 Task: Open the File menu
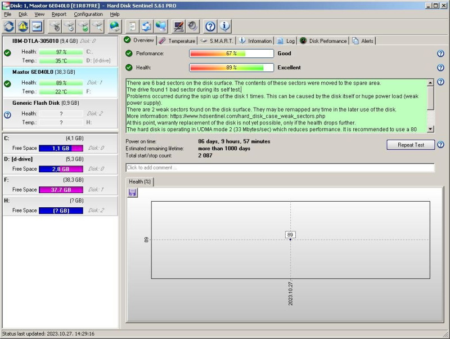click(8, 14)
